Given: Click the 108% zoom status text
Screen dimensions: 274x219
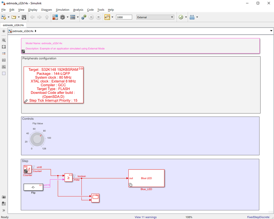Looking at the screenshot, I should (189, 217).
